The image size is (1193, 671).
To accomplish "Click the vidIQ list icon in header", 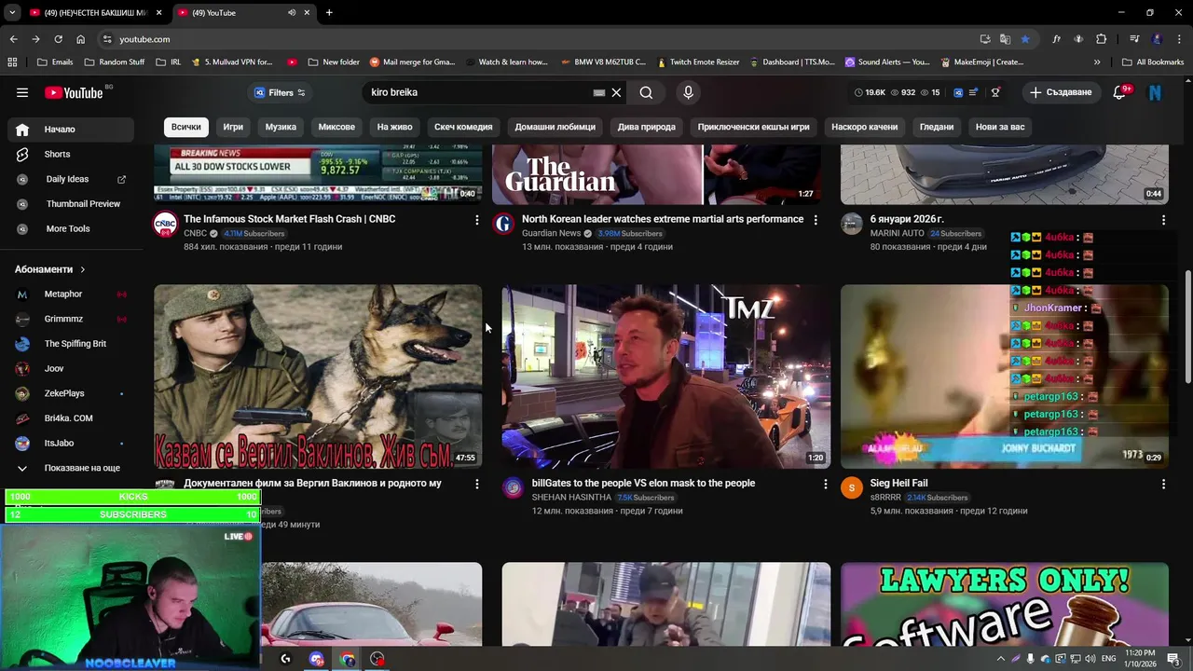I will click(973, 92).
